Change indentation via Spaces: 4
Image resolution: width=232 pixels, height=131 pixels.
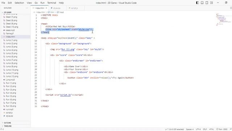190,129
